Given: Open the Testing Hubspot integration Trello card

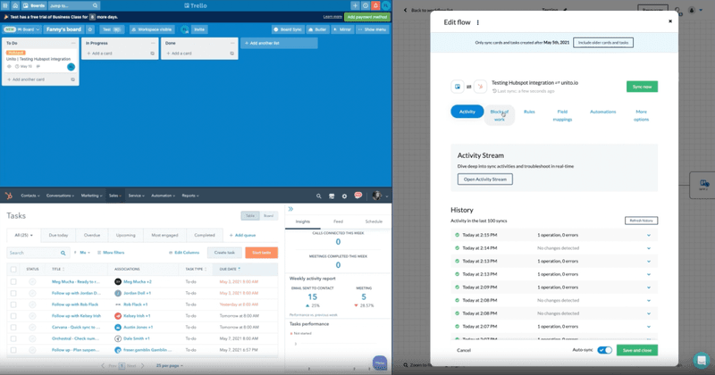Looking at the screenshot, I should pyautogui.click(x=39, y=60).
